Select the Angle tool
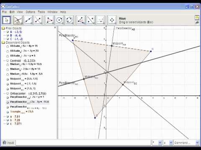This screenshot has height=150, width=201. click(x=81, y=20)
